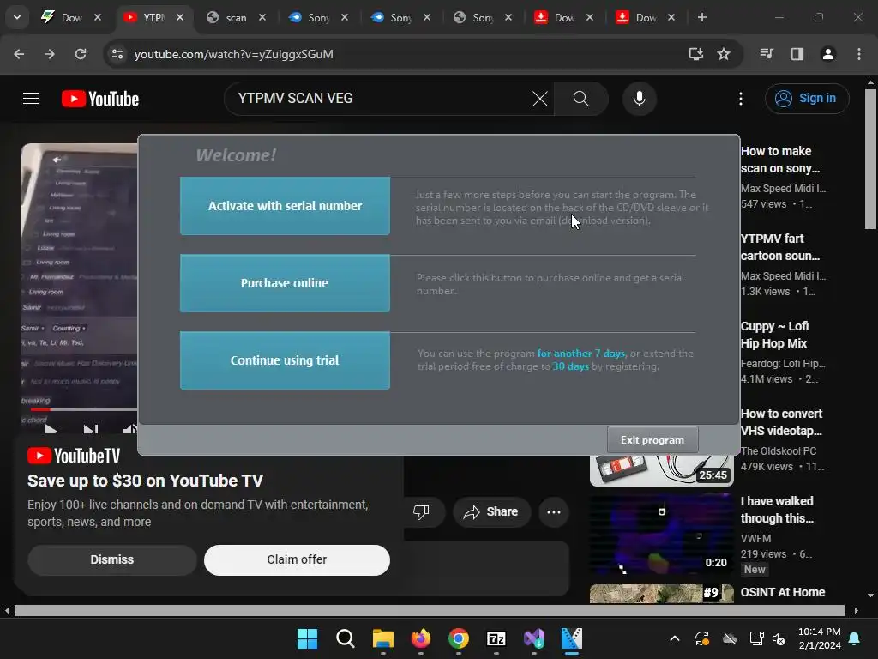The height and width of the screenshot is (659, 878).
Task: Open File Explorer from taskbar
Action: tap(383, 638)
